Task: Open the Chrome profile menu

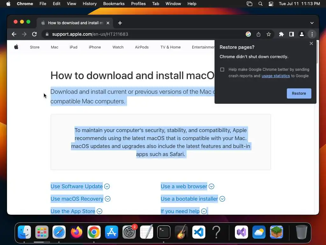Action: tap(302, 34)
